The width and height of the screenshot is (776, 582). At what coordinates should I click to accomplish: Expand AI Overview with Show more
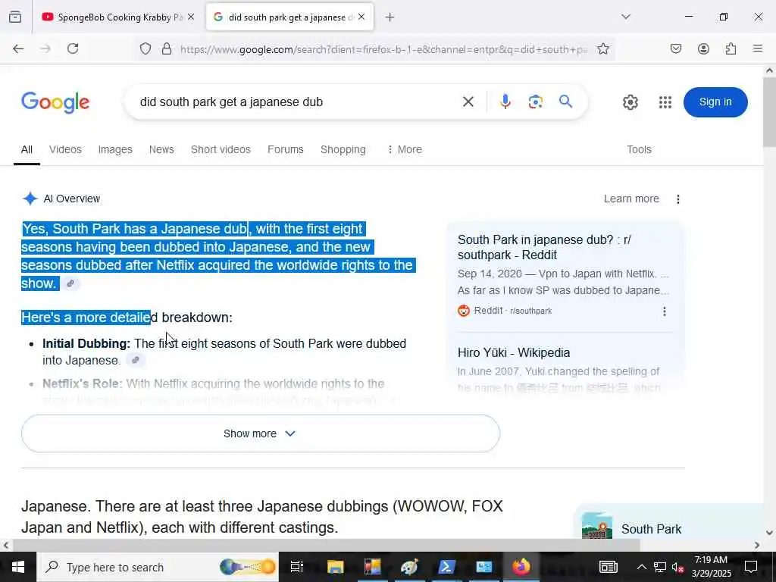tap(261, 433)
